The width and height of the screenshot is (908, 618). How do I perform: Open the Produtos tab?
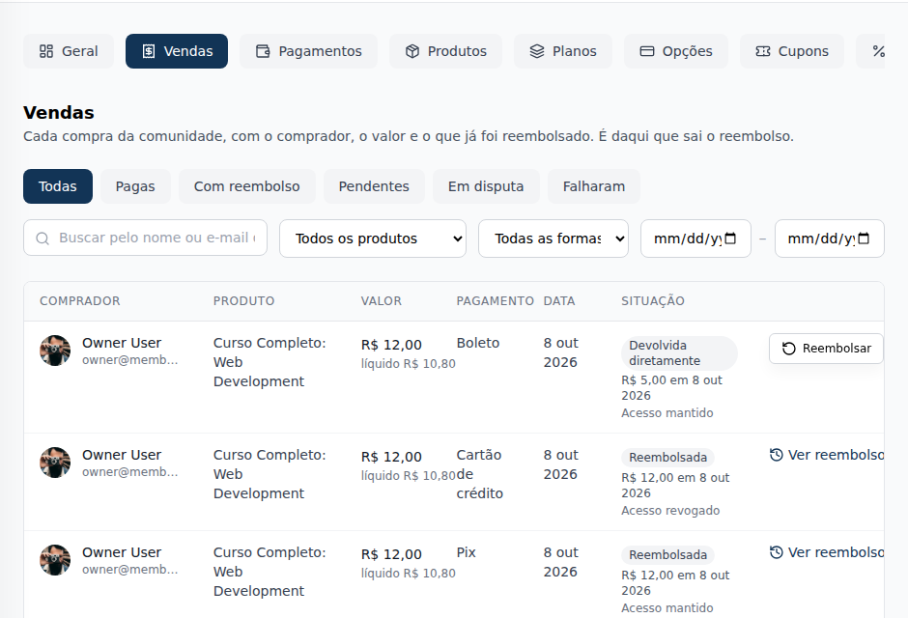click(446, 51)
